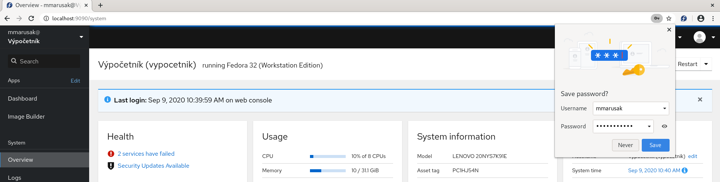Click the Restart button
Viewport: 720px width, 182px height.
[x=688, y=64]
